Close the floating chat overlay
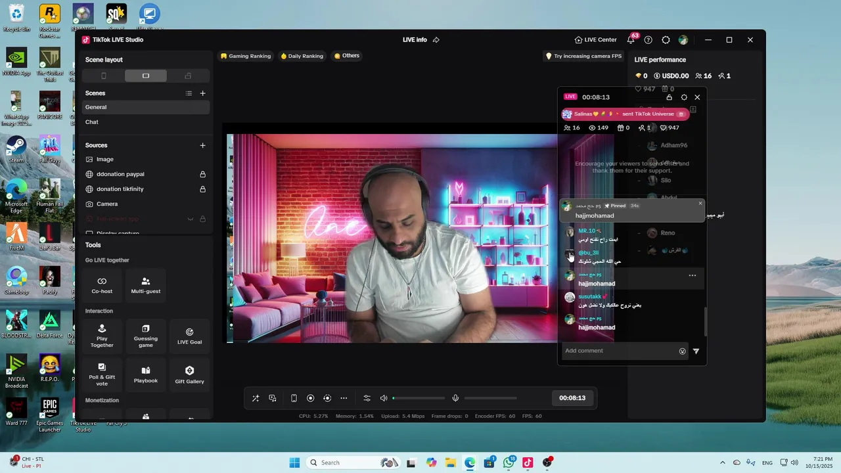The image size is (841, 473). click(697, 97)
